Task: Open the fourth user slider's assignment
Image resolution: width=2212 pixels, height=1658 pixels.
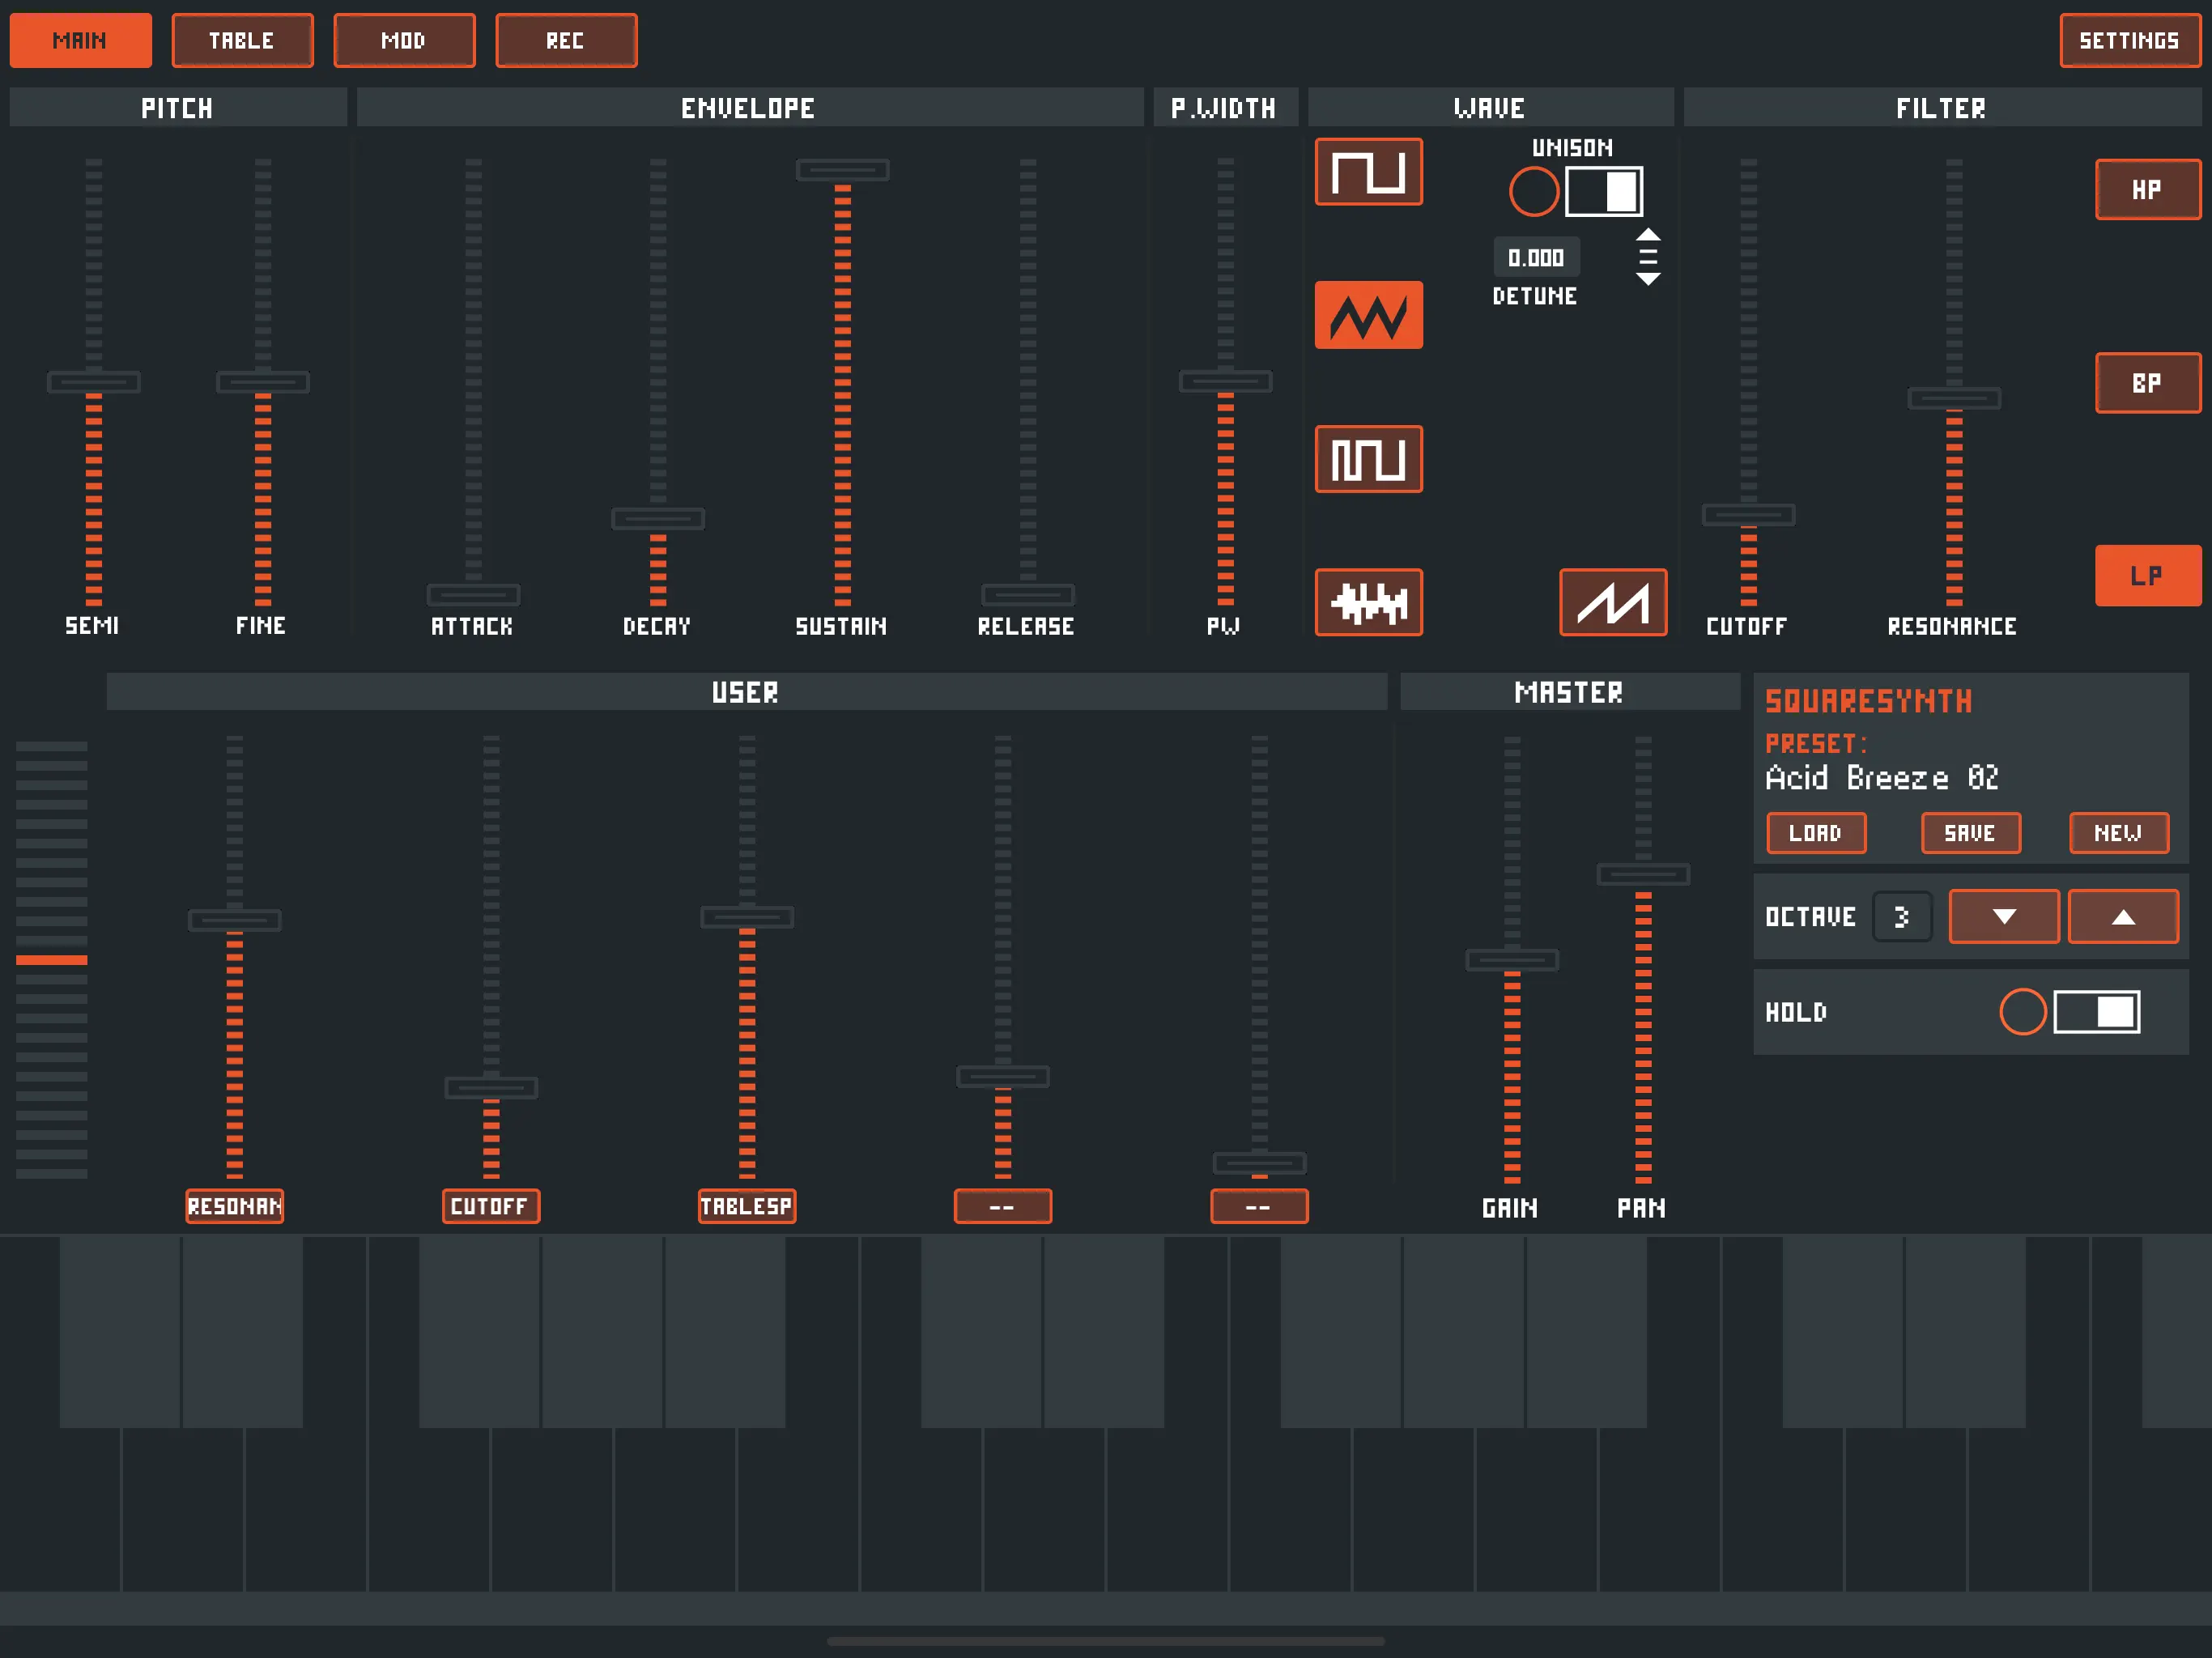Action: coord(1002,1206)
